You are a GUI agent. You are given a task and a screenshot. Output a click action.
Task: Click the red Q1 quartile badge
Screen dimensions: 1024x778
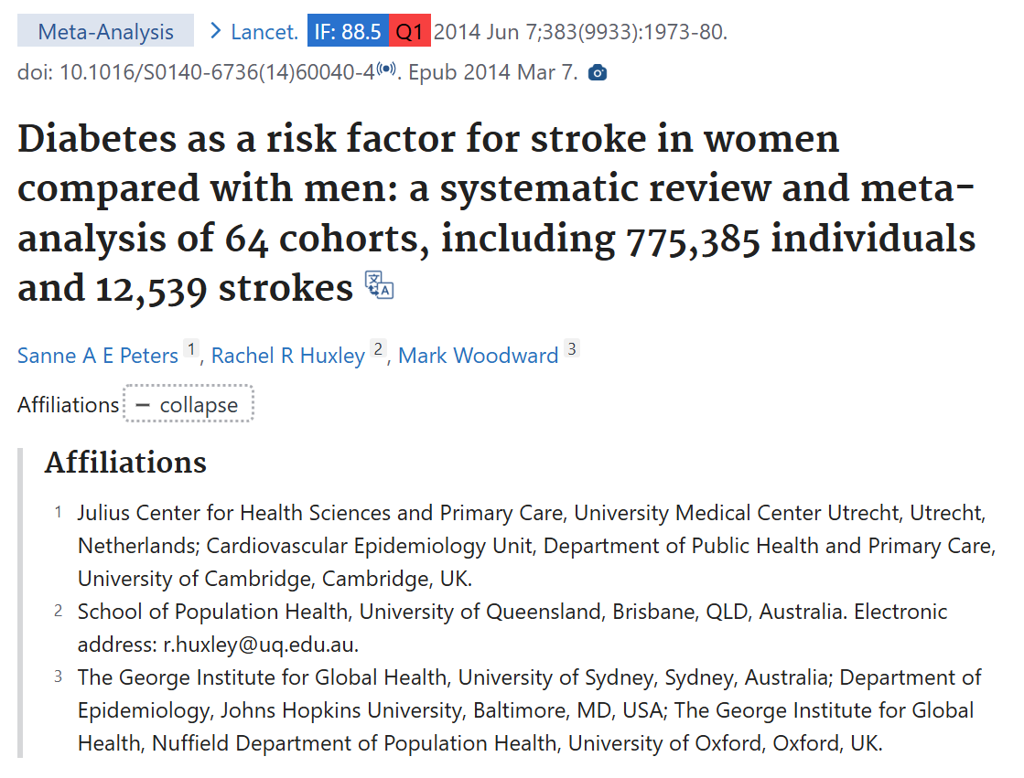(x=409, y=32)
